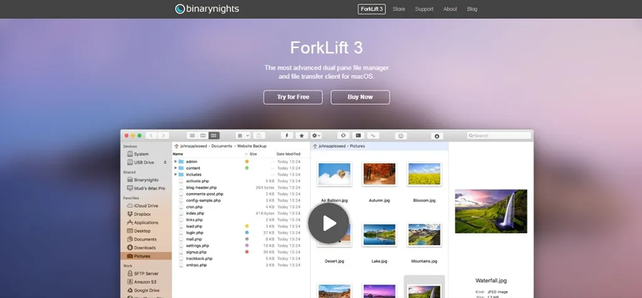The width and height of the screenshot is (642, 298).
Task: Sort by Date Modified column header
Action: point(288,154)
